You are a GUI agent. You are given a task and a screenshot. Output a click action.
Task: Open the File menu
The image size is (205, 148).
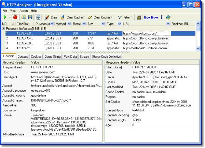(5, 11)
